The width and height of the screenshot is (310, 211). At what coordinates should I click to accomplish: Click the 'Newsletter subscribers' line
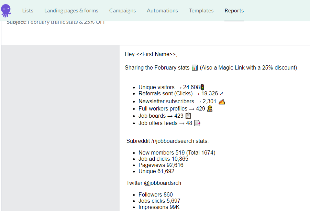click(x=182, y=102)
